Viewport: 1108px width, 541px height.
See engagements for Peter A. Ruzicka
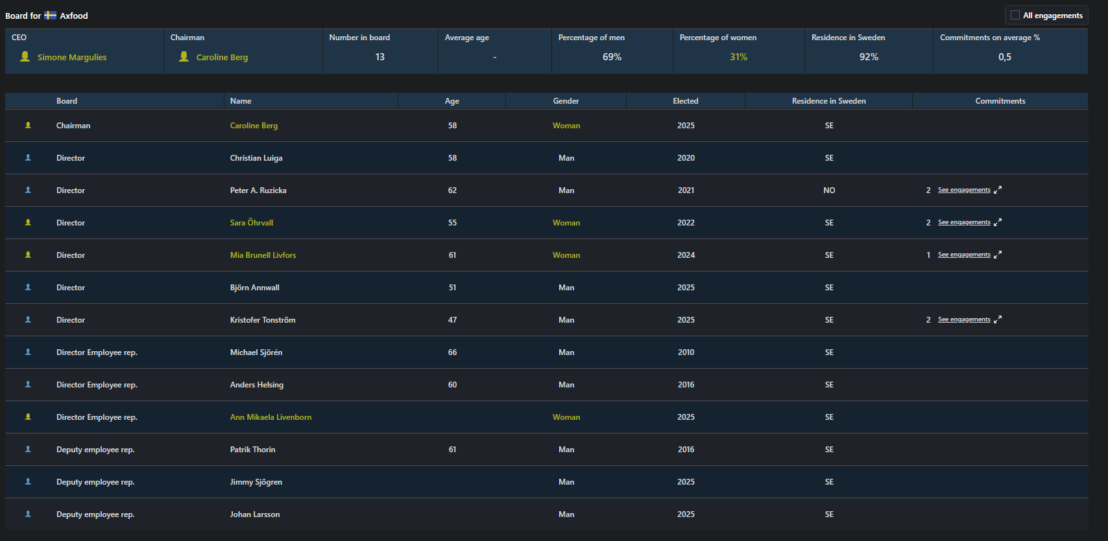click(964, 190)
